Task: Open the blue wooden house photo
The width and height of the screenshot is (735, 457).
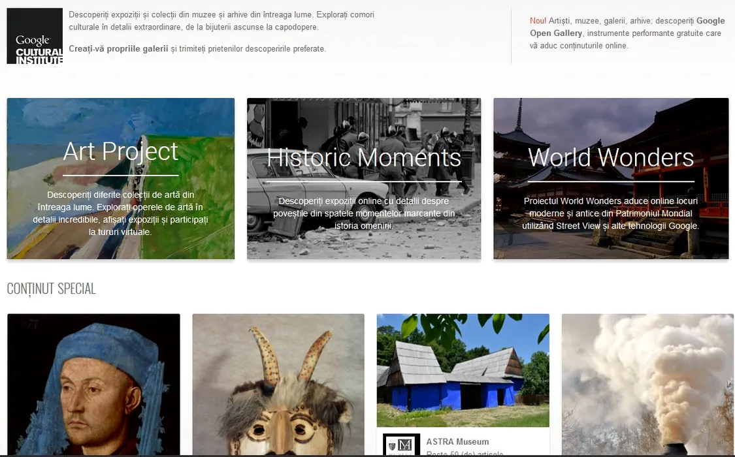Action: click(463, 370)
